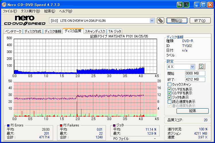The width and height of the screenshot is (215, 143).
Task: Click PI Failures 合計 value 1248
Action: point(99,137)
